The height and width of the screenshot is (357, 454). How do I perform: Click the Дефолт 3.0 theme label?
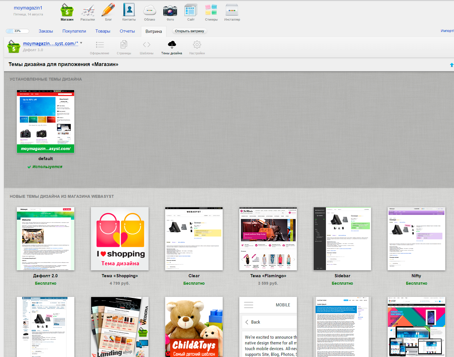click(33, 50)
